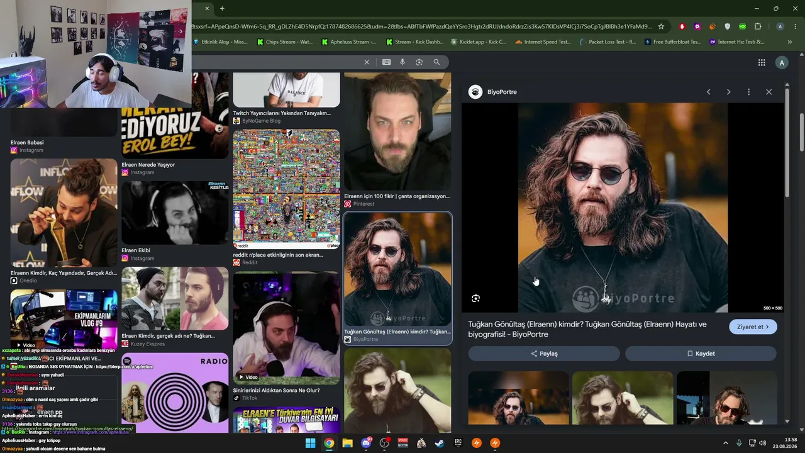This screenshot has height=453, width=805.
Task: Open the Free Bufferbloat Test bookmark
Action: click(x=672, y=42)
